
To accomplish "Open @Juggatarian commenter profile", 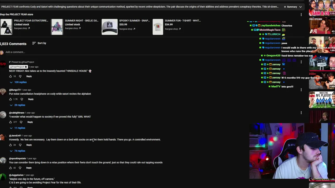I will click(16, 175).
